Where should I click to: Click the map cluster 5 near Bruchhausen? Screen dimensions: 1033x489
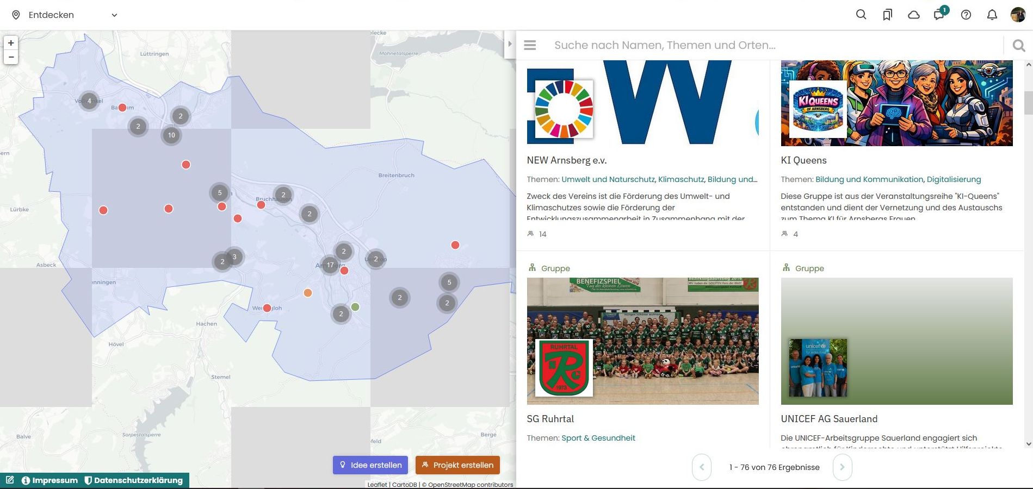pyautogui.click(x=219, y=192)
